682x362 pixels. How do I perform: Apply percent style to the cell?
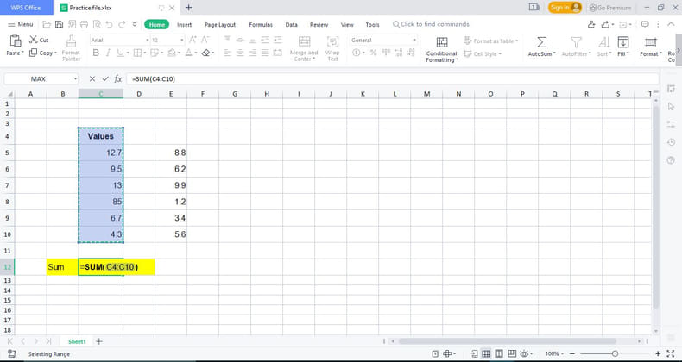(x=373, y=53)
